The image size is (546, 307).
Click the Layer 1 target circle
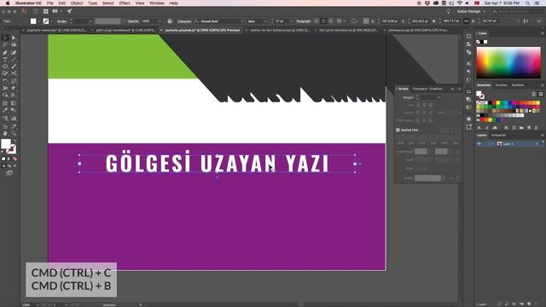click(537, 144)
